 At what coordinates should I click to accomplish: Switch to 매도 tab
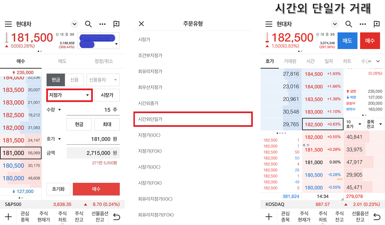(x=62, y=61)
